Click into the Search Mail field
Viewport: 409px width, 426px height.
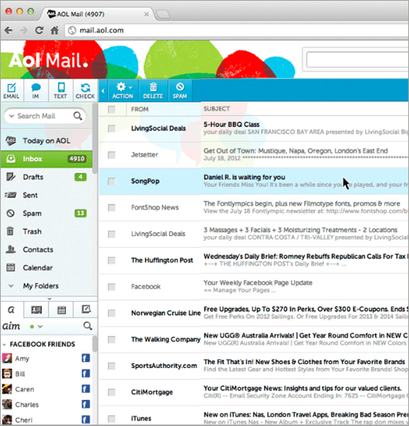click(x=45, y=116)
